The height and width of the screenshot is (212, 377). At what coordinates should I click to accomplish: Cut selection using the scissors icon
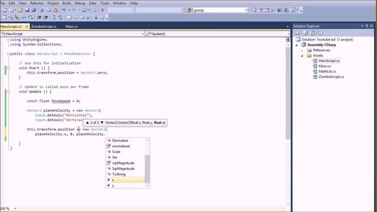tap(42, 10)
